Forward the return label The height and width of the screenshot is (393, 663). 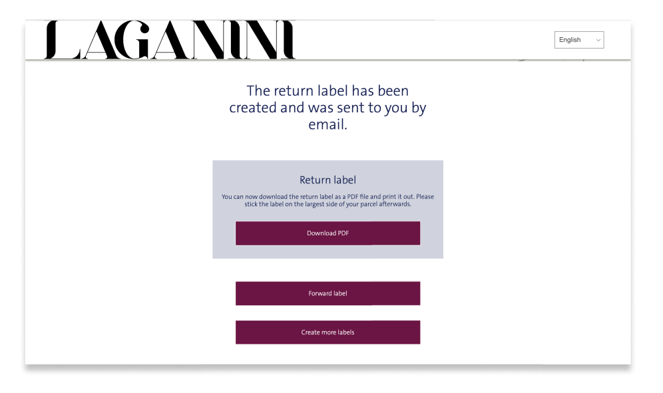tap(328, 293)
